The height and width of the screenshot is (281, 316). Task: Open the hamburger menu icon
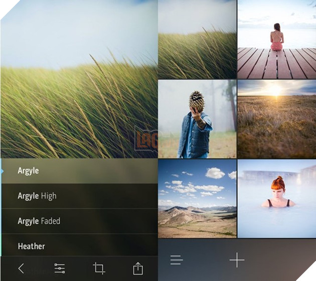click(176, 260)
